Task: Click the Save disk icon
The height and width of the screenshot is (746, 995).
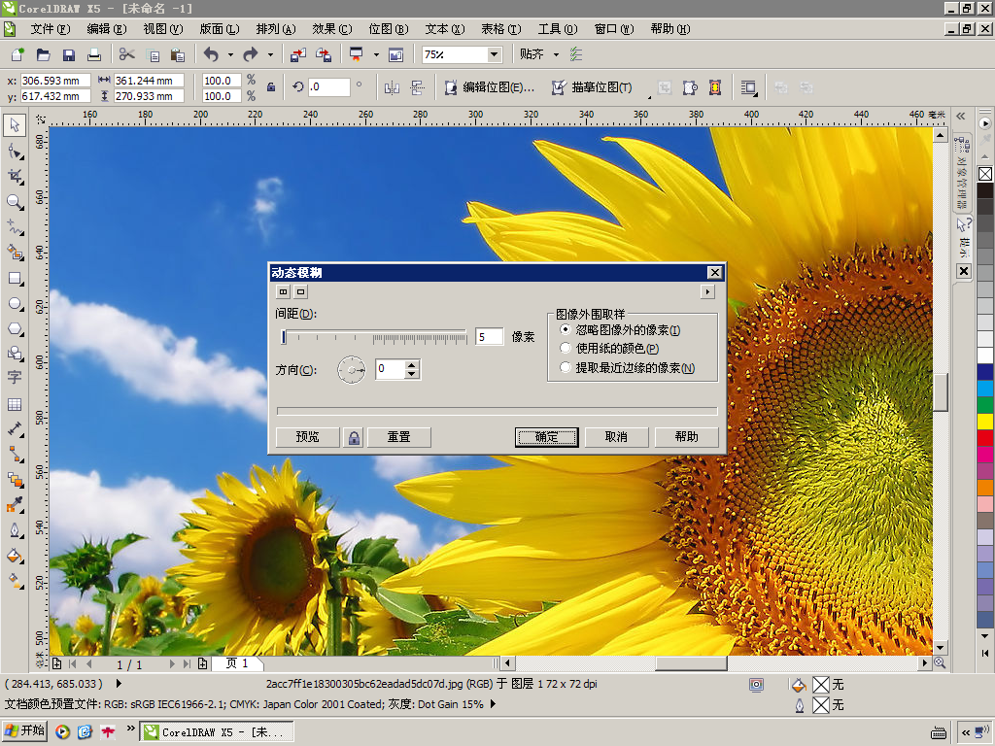Action: click(69, 54)
